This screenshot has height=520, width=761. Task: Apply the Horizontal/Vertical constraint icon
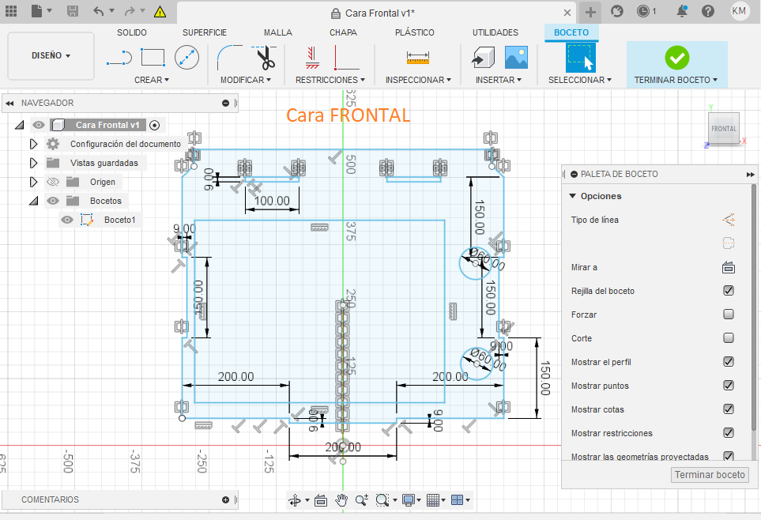coord(312,58)
